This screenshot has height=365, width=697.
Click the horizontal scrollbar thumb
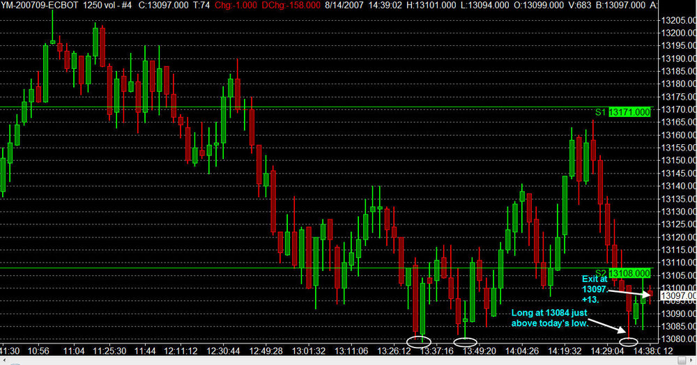[682, 361]
